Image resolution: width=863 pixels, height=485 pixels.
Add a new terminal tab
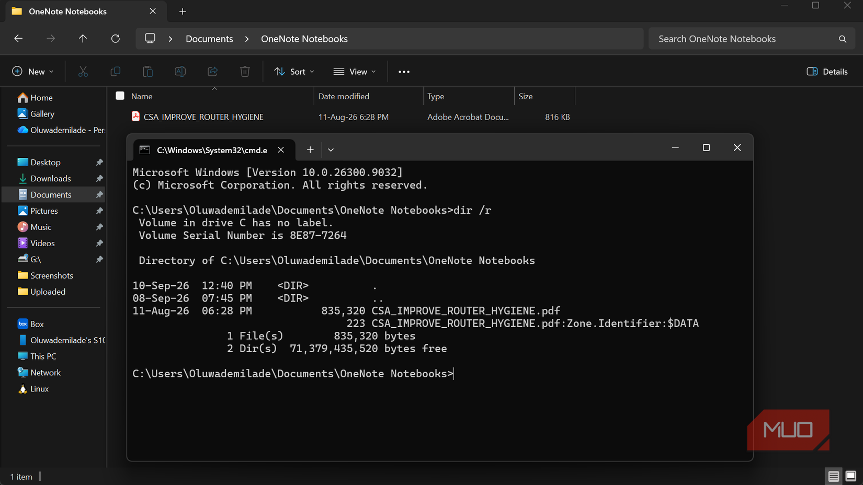pos(310,150)
